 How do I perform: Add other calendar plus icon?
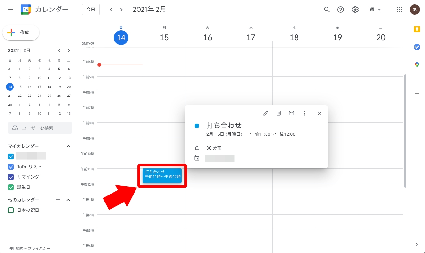click(x=58, y=200)
